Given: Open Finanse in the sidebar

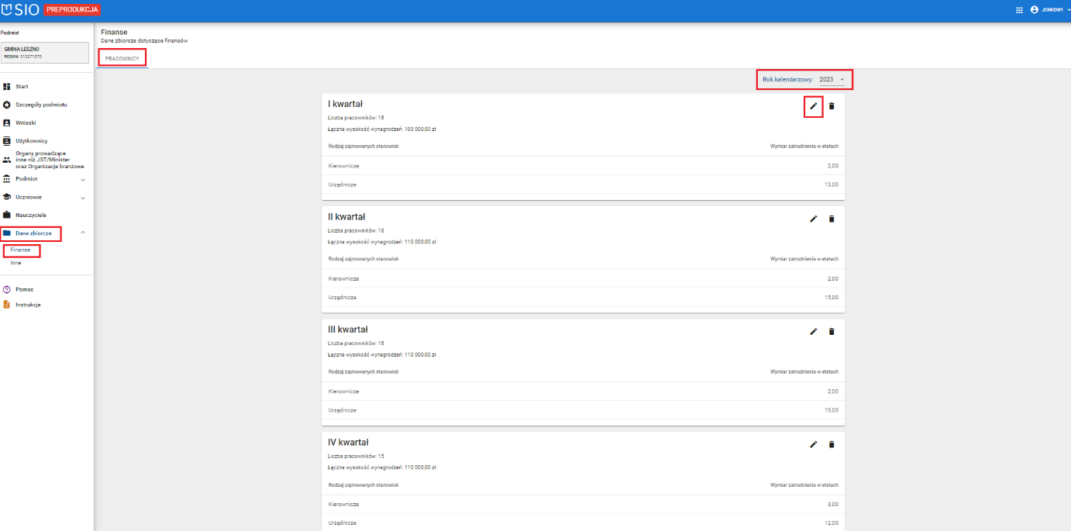Looking at the screenshot, I should 21,250.
